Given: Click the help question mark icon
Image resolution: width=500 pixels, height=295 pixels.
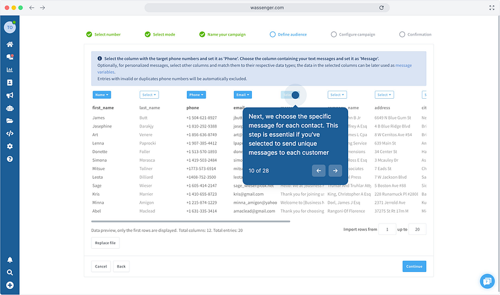Looking at the screenshot, I should (x=10, y=159).
